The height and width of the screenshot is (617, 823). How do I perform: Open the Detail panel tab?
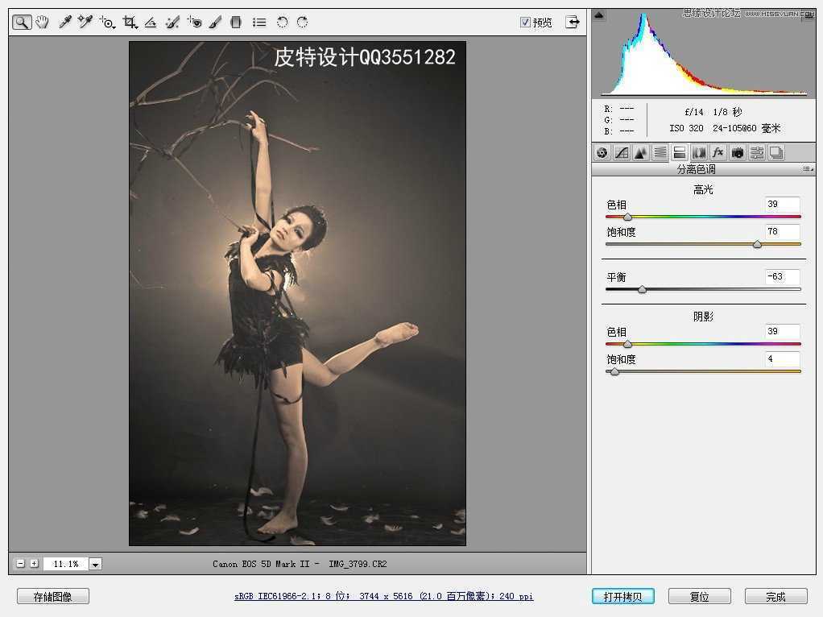pyautogui.click(x=641, y=153)
